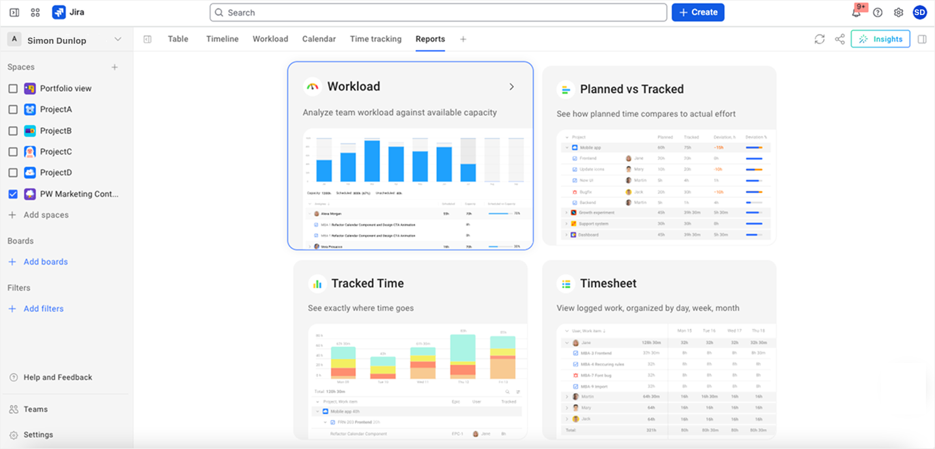Open the Planned vs Tracked preview thumbnail
Screen dimensions: 935x449
667,187
